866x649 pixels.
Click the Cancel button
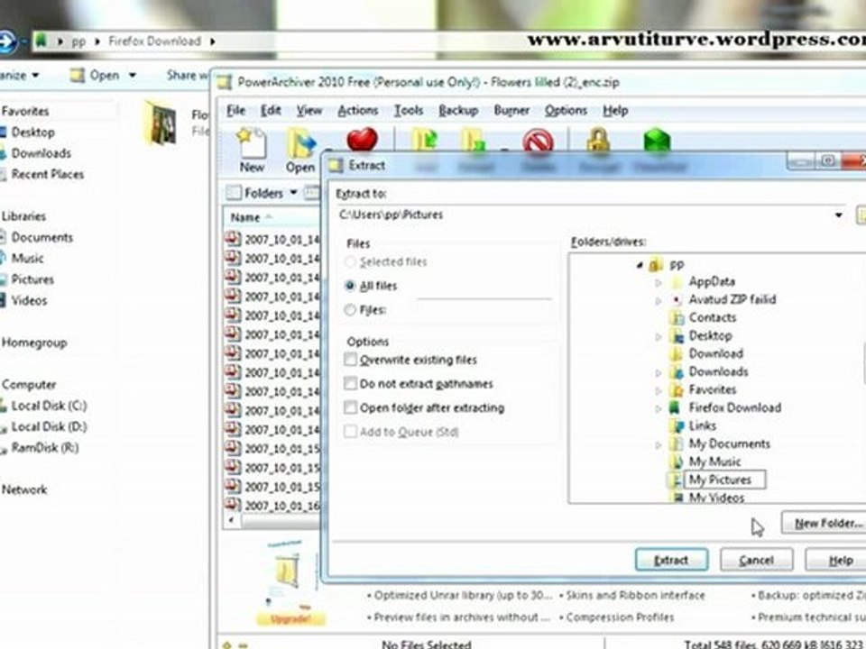756,560
